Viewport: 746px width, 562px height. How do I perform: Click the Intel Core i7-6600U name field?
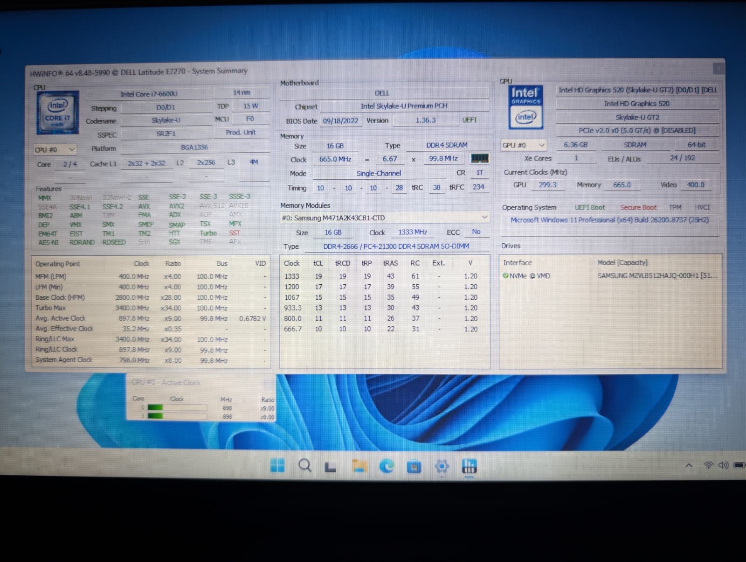pos(149,94)
